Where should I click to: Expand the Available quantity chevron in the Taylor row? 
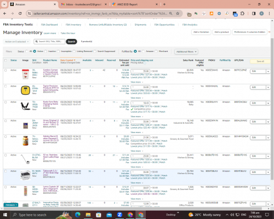point(93,87)
